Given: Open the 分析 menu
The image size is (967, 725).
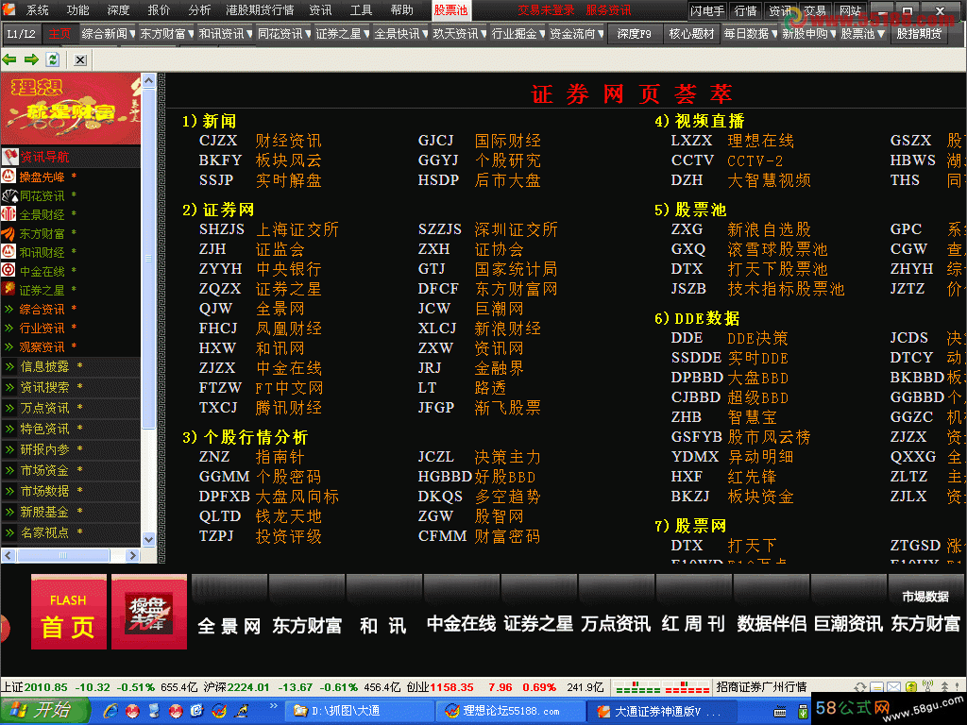Looking at the screenshot, I should [199, 10].
